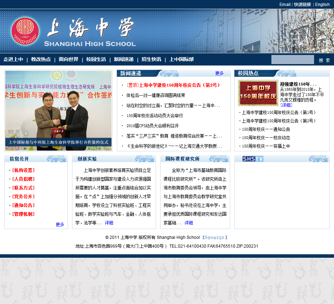Click 详细 in 创新实验 panel
The height and width of the screenshot is (304, 334).
tap(109, 223)
